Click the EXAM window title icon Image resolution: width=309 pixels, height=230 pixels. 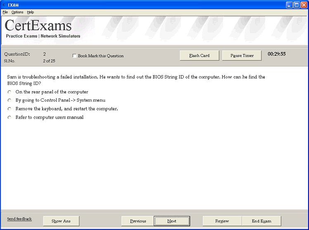[x=4, y=5]
